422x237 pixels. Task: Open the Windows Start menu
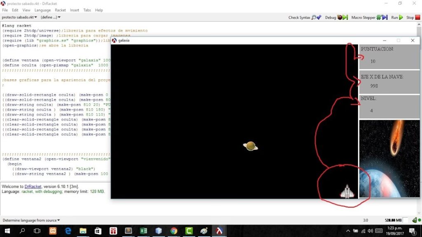pos(7,231)
